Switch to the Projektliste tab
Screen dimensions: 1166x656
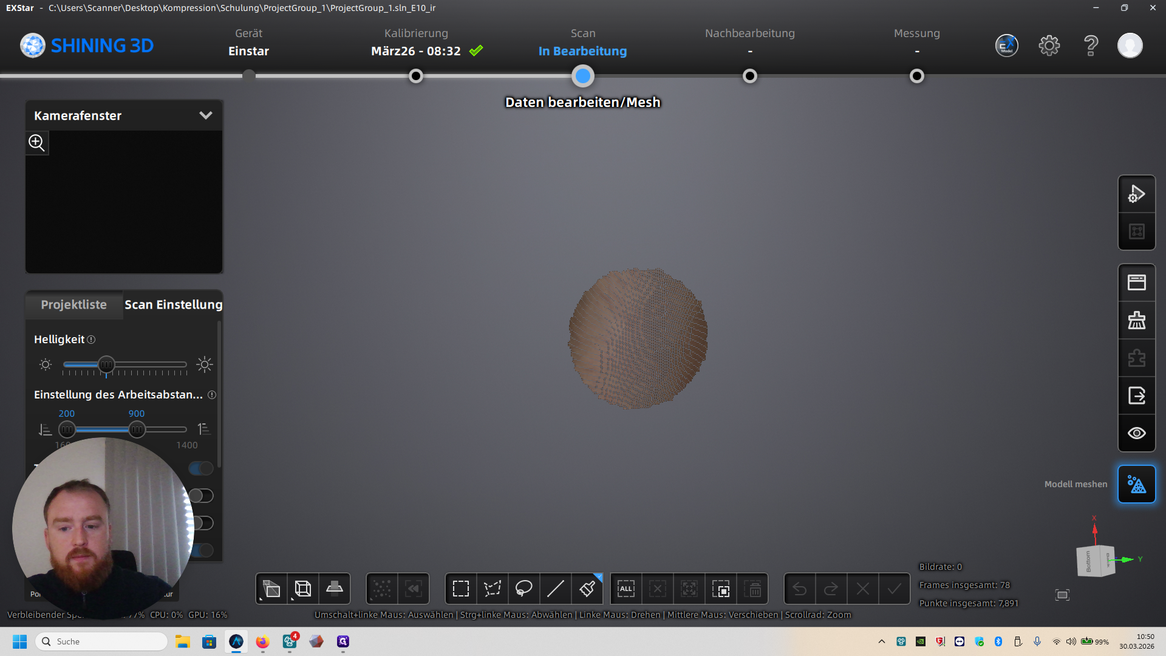(73, 304)
